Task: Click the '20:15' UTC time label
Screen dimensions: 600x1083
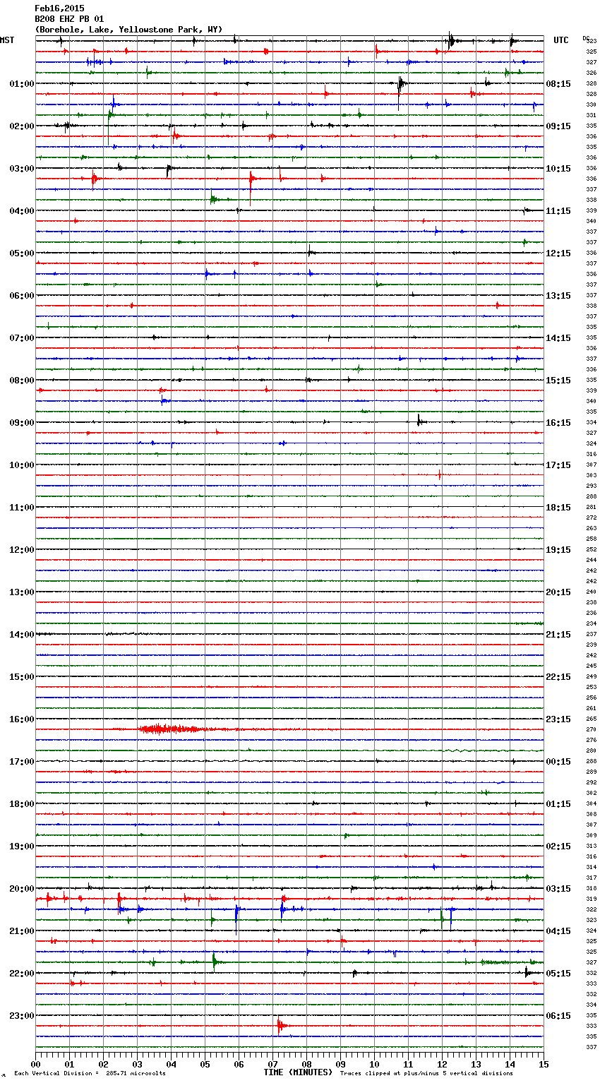Action: coord(558,592)
